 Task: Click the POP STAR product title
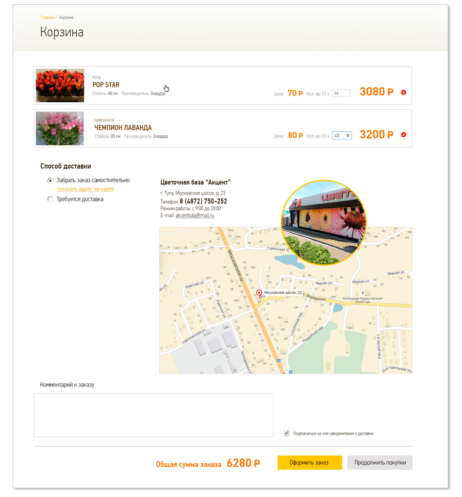(106, 85)
